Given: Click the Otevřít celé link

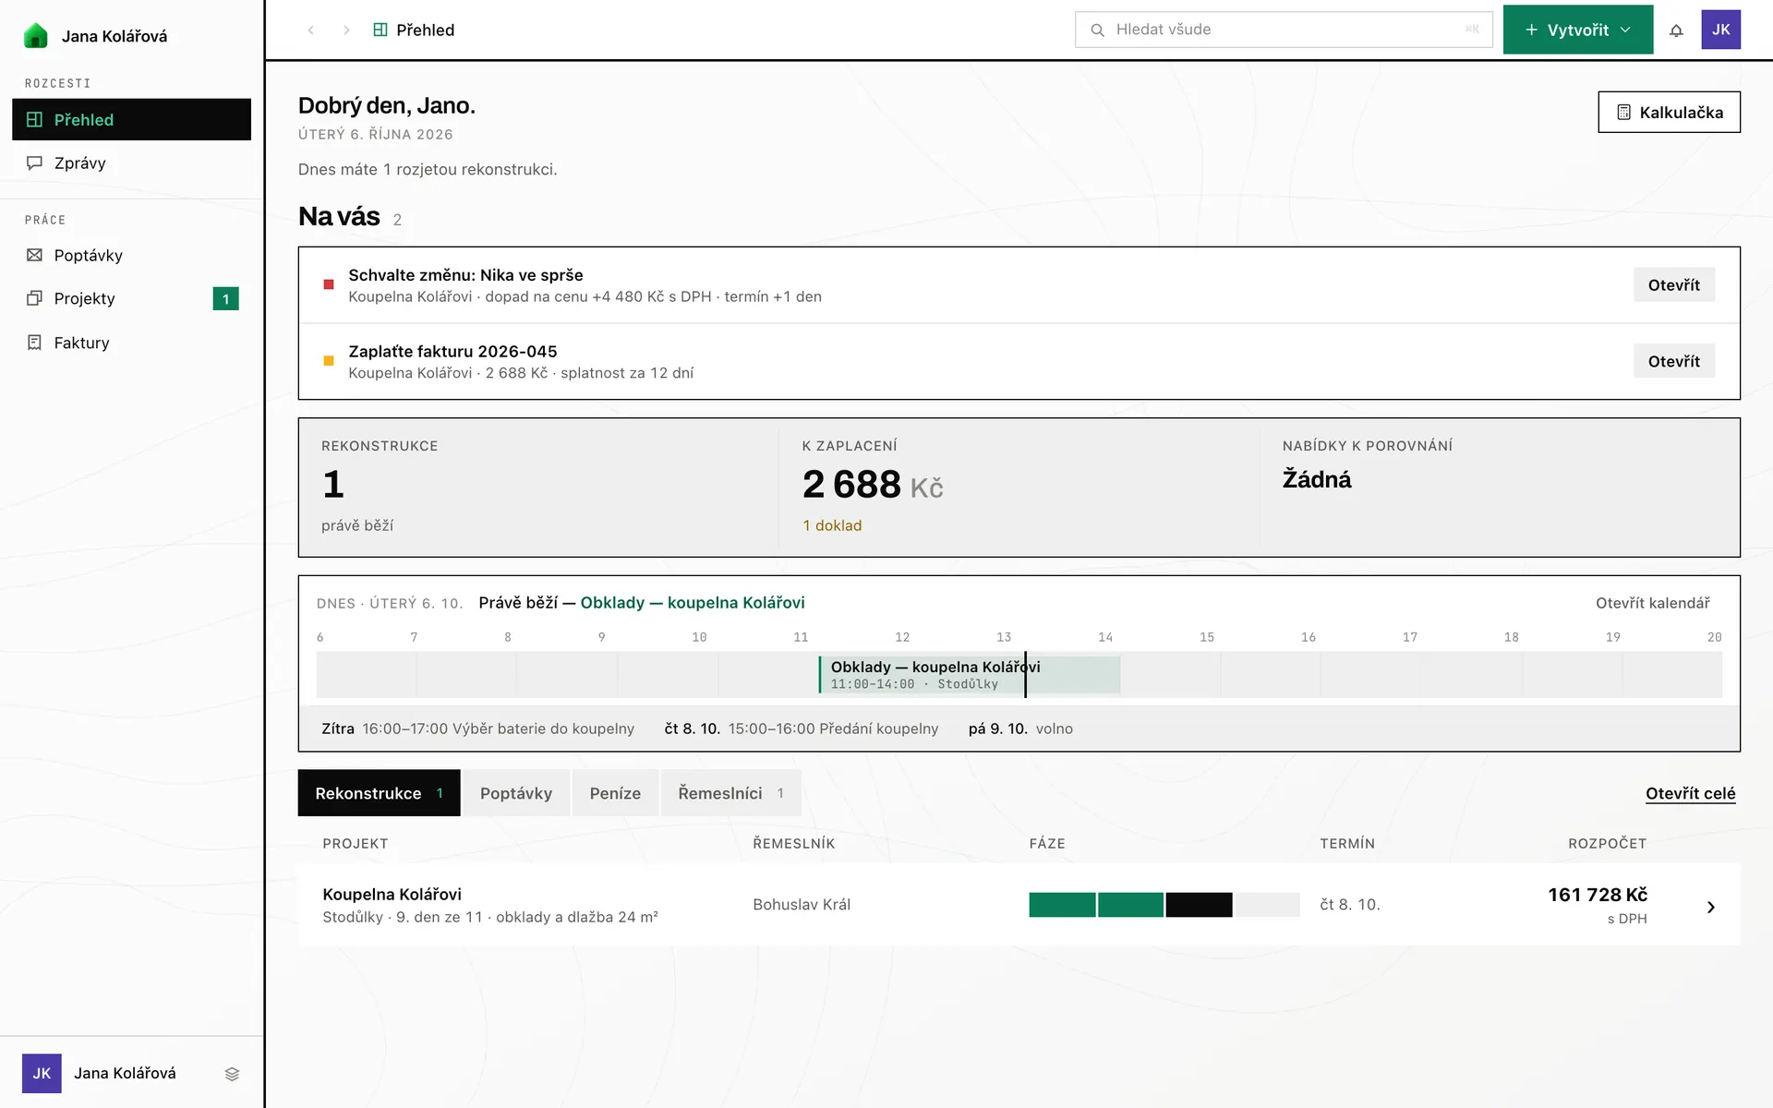Looking at the screenshot, I should pyautogui.click(x=1690, y=793).
